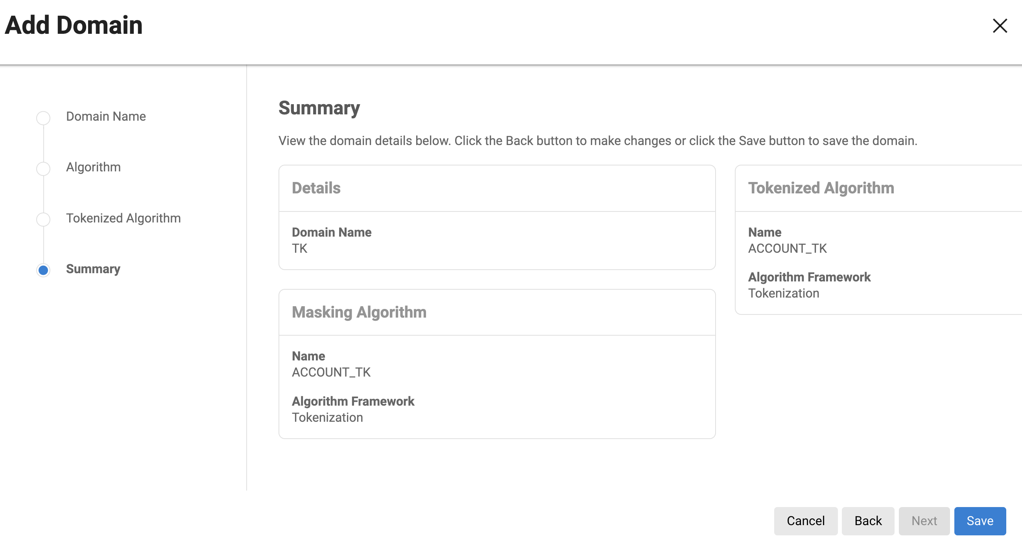Image resolution: width=1022 pixels, height=544 pixels.
Task: Click the disabled Next button
Action: tap(924, 520)
